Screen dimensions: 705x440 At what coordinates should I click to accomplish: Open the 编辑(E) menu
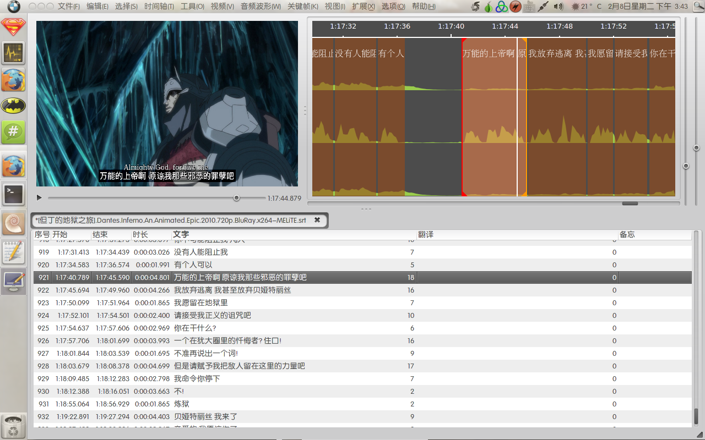tap(97, 7)
